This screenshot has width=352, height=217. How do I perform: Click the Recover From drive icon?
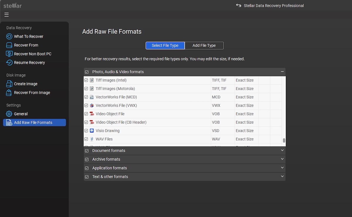tap(9, 45)
